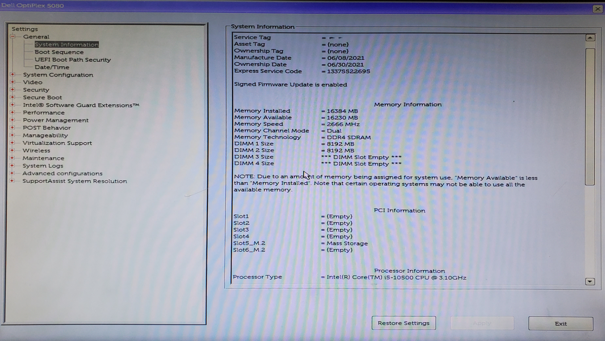Screen dimensions: 605x341
Task: Click the scroll down arrow in System Information
Action: pos(590,281)
